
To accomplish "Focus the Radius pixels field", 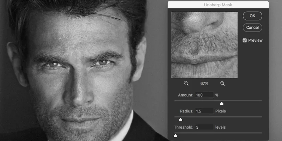I will (x=204, y=111).
